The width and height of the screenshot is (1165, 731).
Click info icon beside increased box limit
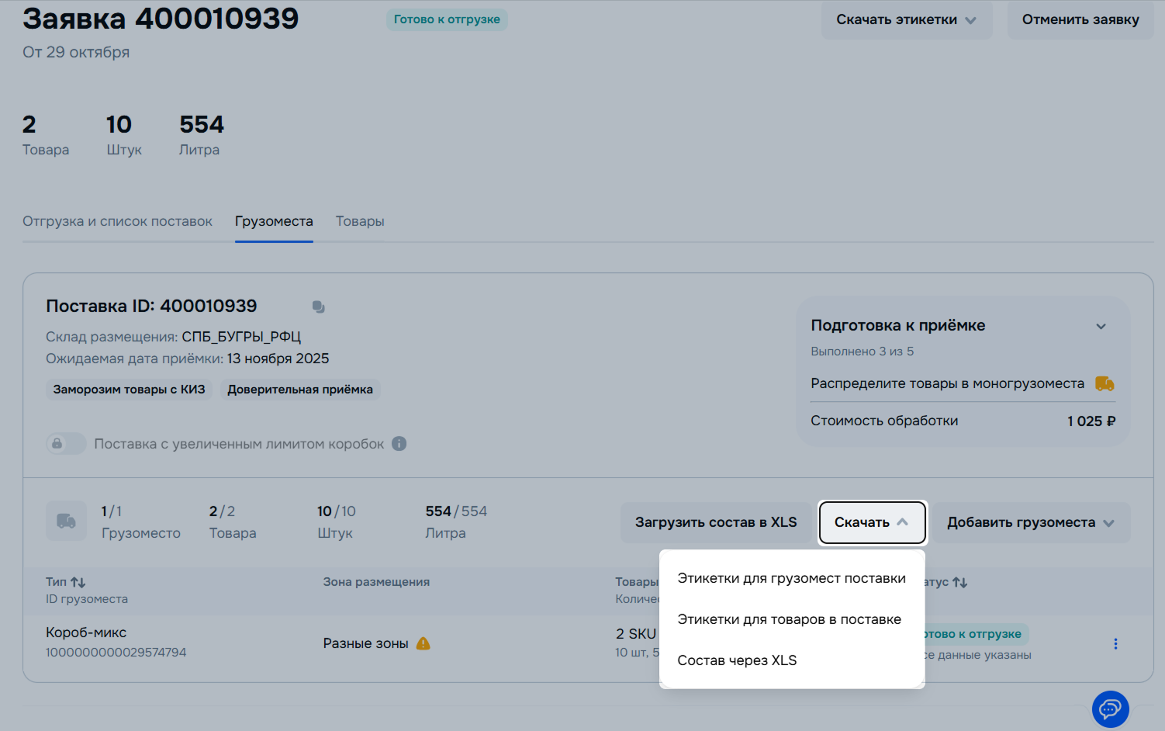[x=399, y=444]
